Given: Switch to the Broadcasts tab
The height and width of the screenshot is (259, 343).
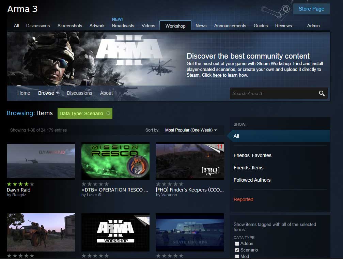Looking at the screenshot, I should pyautogui.click(x=123, y=26).
